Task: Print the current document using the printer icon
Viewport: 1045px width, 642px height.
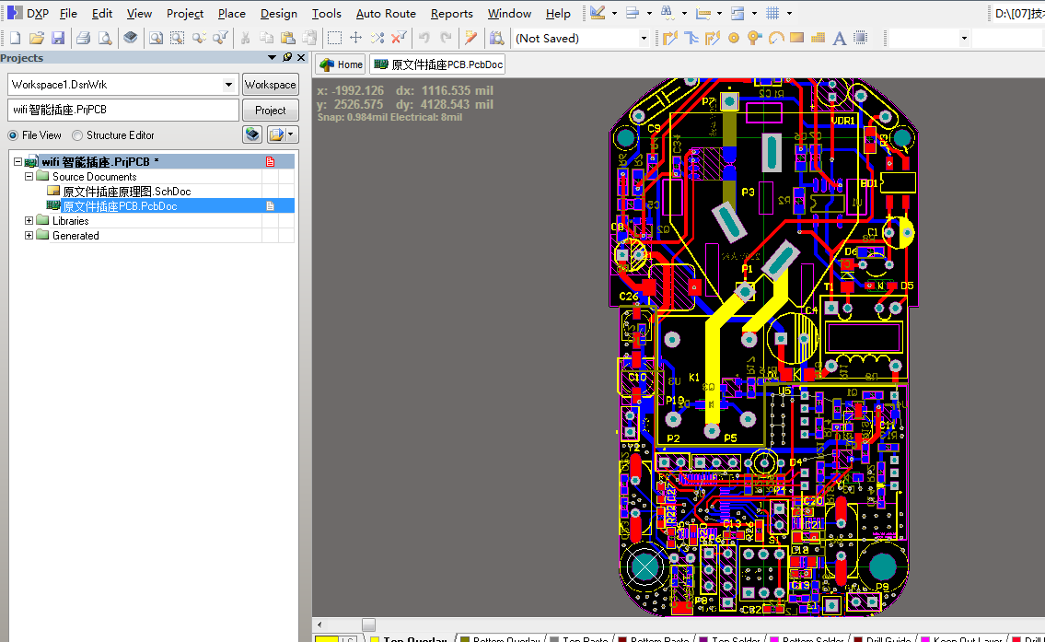Action: [83, 39]
